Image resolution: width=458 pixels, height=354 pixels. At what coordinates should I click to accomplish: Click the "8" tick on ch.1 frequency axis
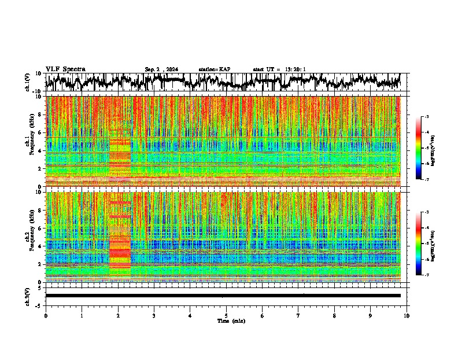tap(41, 115)
